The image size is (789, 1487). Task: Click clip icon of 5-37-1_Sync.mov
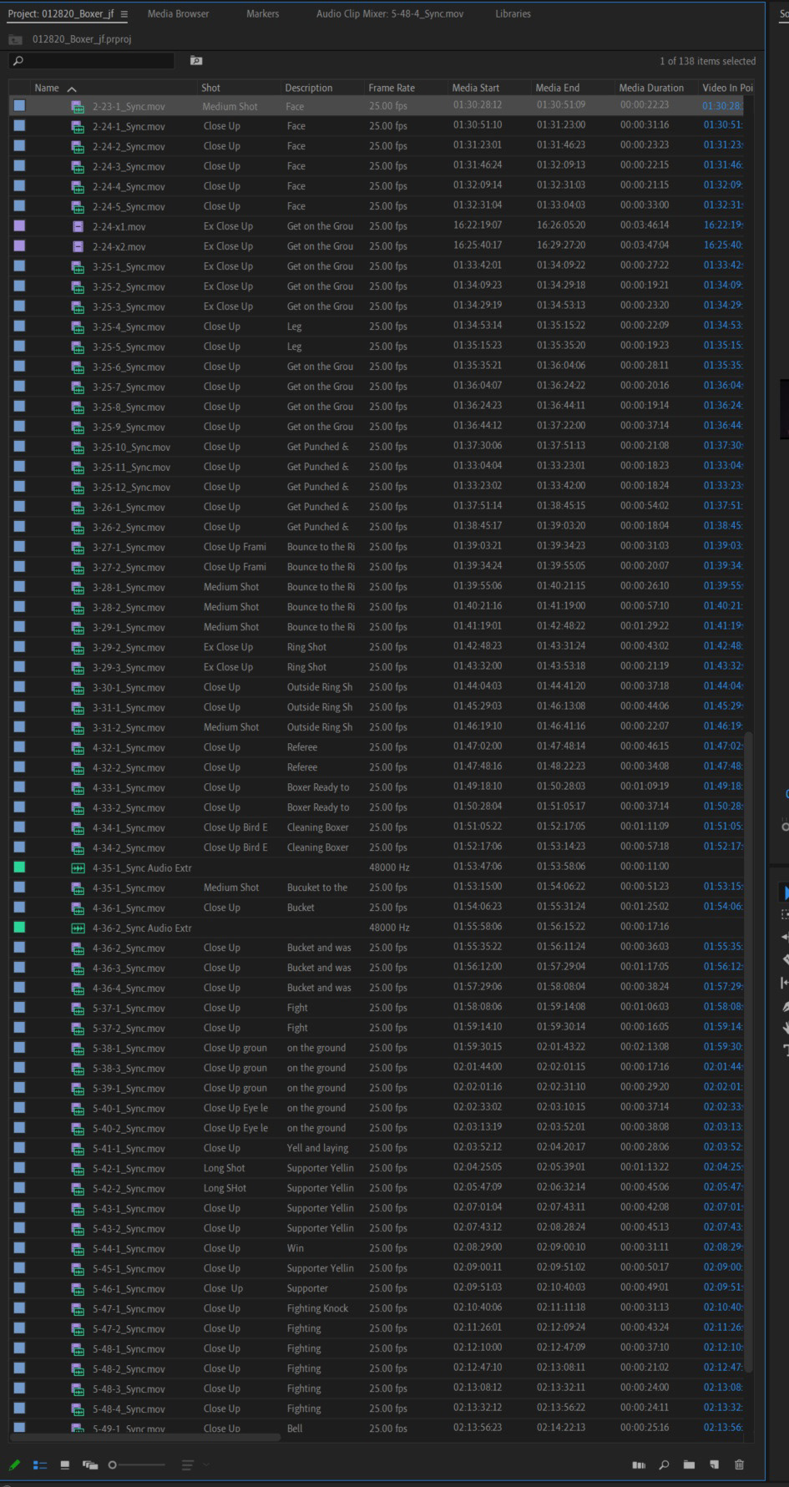pyautogui.click(x=78, y=1009)
